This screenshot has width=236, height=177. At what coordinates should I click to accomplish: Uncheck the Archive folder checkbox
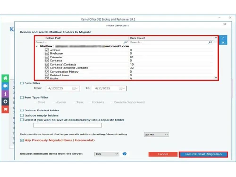pyautogui.click(x=47, y=50)
